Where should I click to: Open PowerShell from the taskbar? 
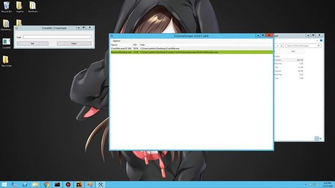(25, 184)
